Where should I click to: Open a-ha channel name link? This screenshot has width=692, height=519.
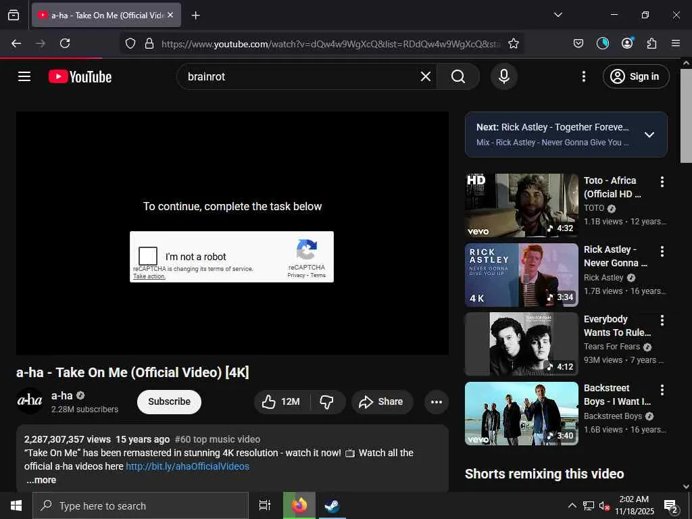[61, 395]
